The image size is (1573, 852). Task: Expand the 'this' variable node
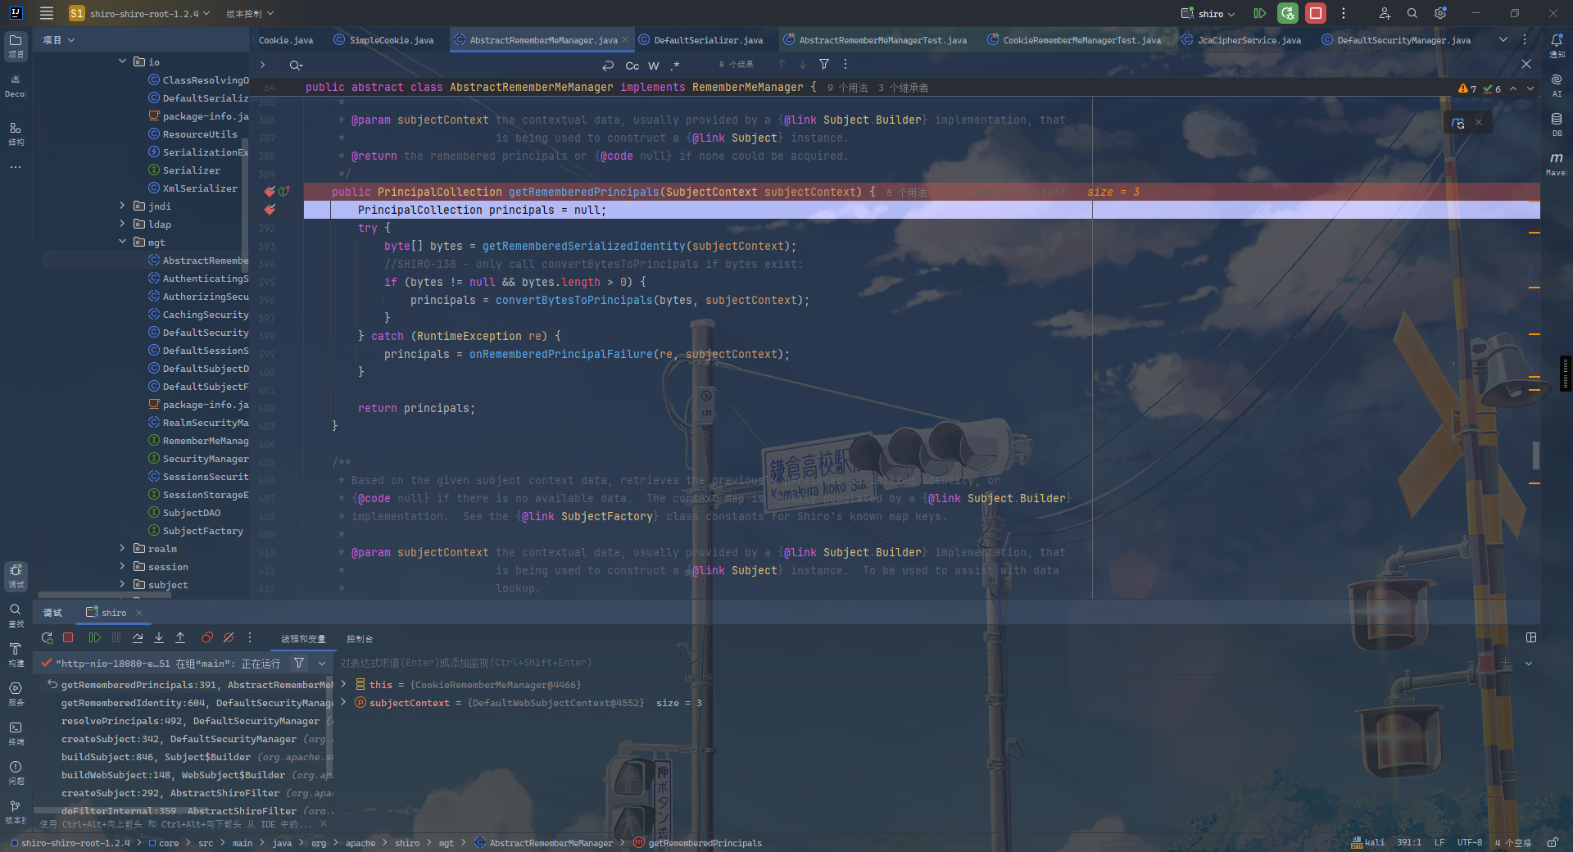click(343, 684)
